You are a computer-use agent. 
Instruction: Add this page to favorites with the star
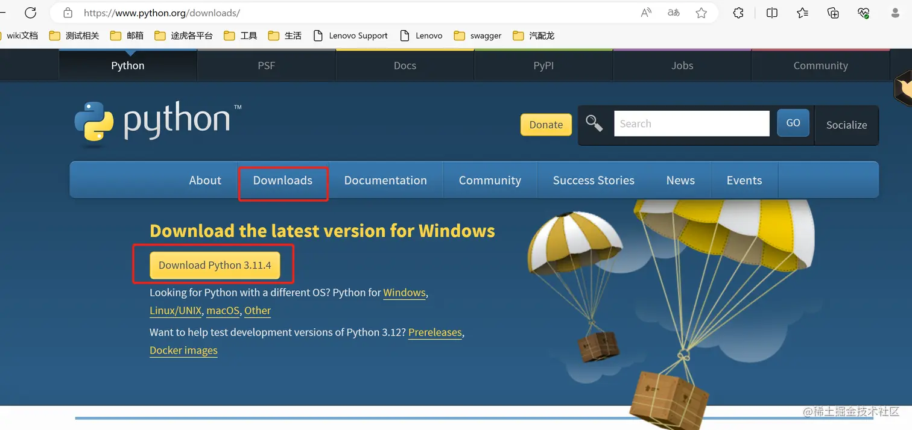[x=701, y=13]
